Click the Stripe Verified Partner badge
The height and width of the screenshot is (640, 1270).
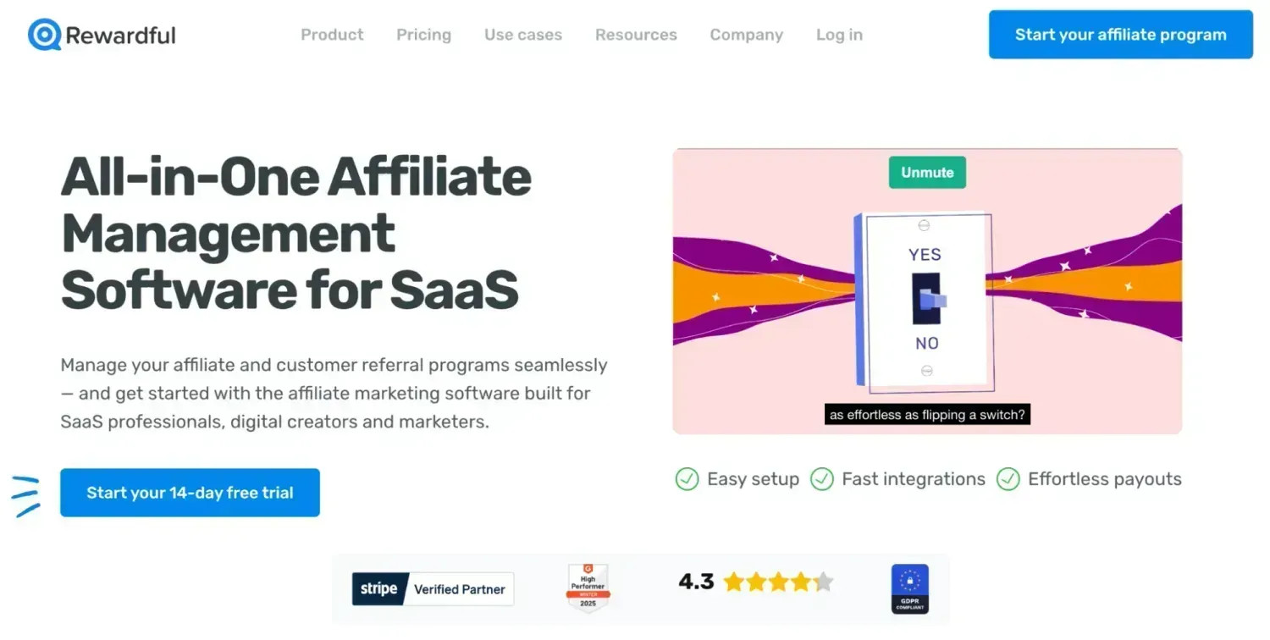(433, 589)
